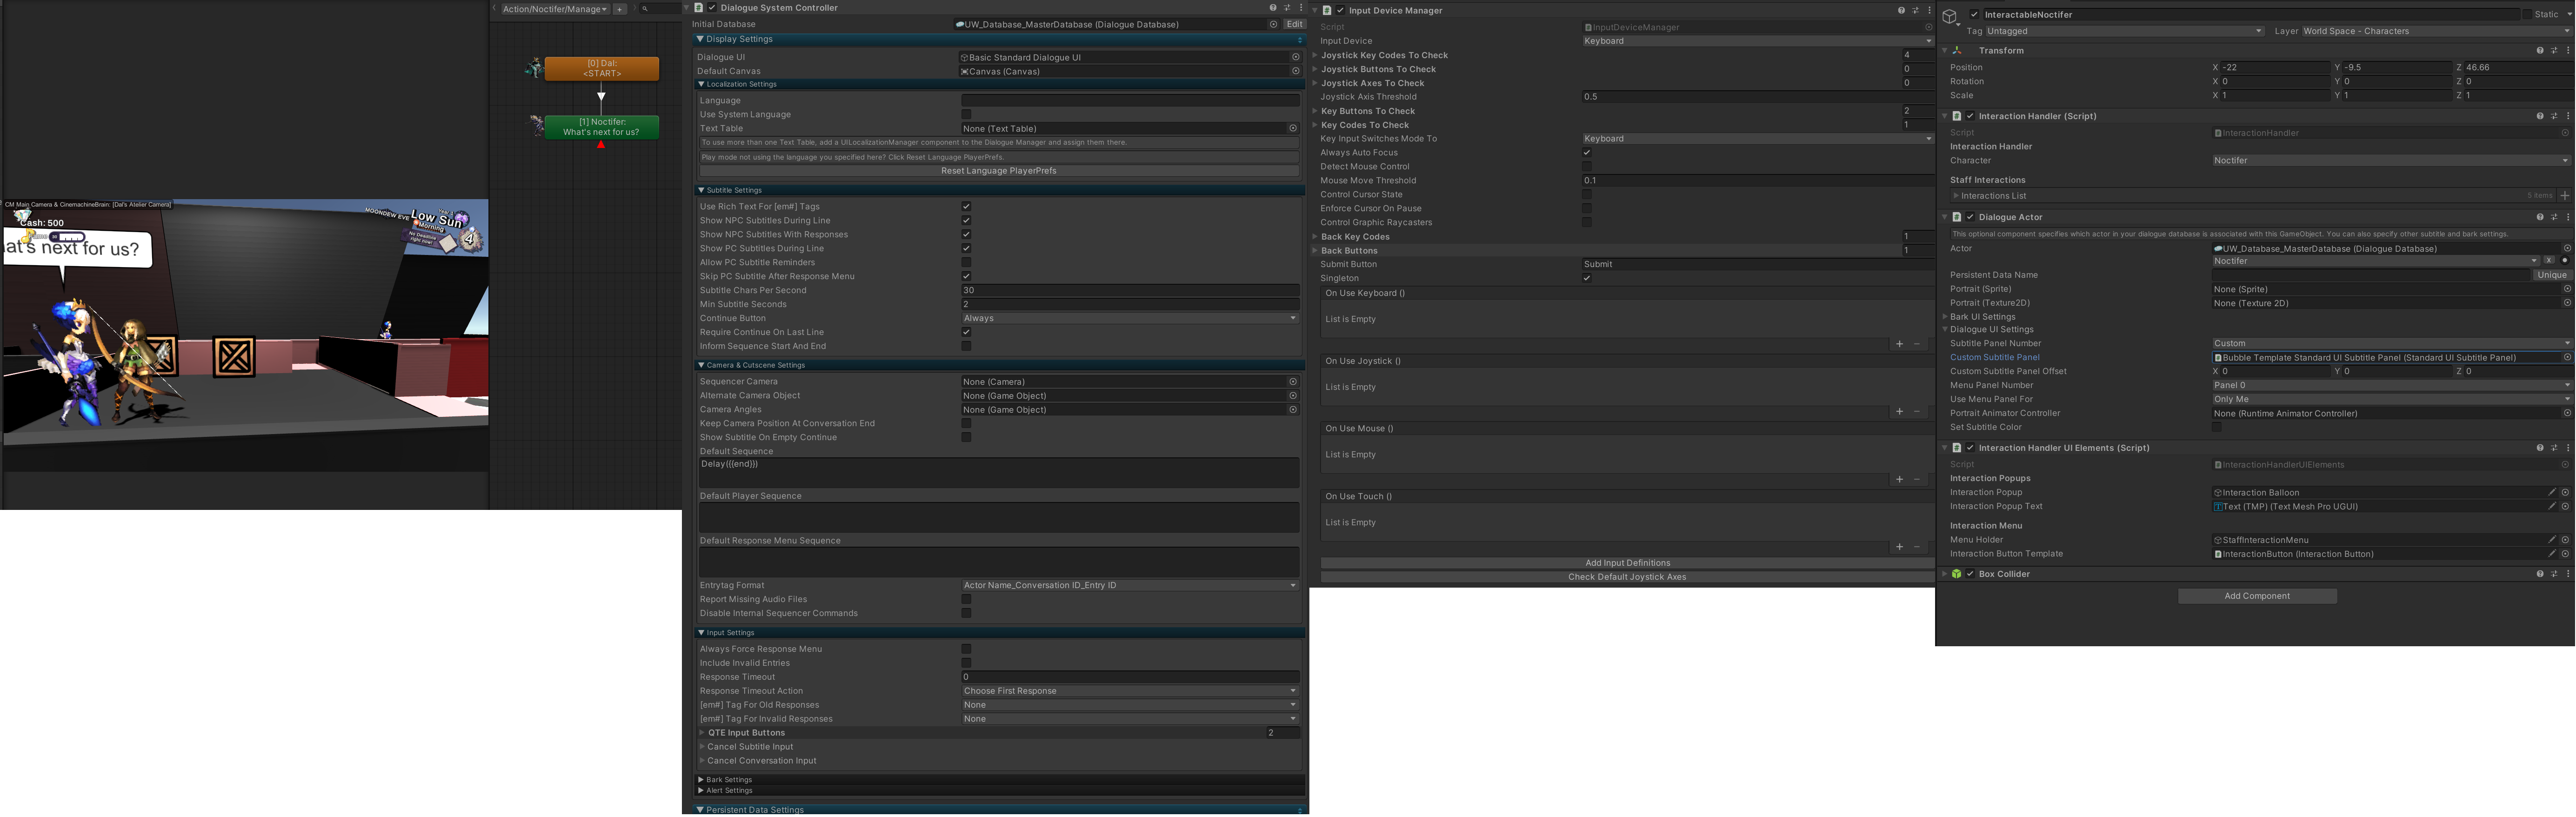Toggle Set Subtitle Color checkbox
The height and width of the screenshot is (817, 2576).
(x=2216, y=427)
